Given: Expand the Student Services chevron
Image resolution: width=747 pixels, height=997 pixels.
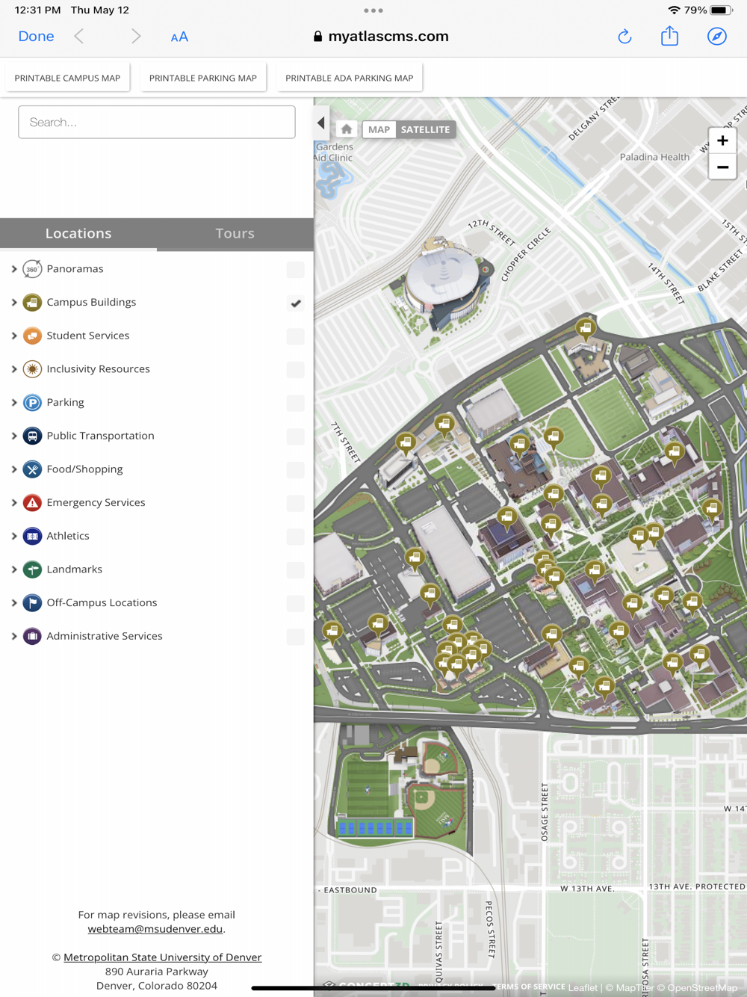Looking at the screenshot, I should coord(13,336).
